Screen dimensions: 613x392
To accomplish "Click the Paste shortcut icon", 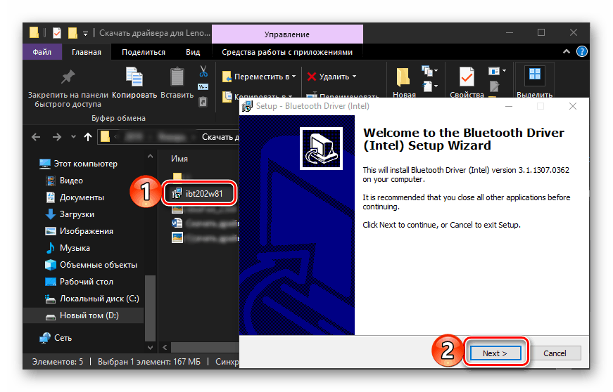I will [203, 102].
